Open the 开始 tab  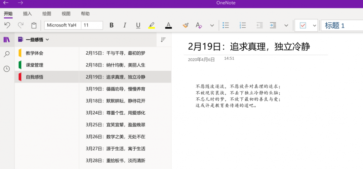coord(8,14)
